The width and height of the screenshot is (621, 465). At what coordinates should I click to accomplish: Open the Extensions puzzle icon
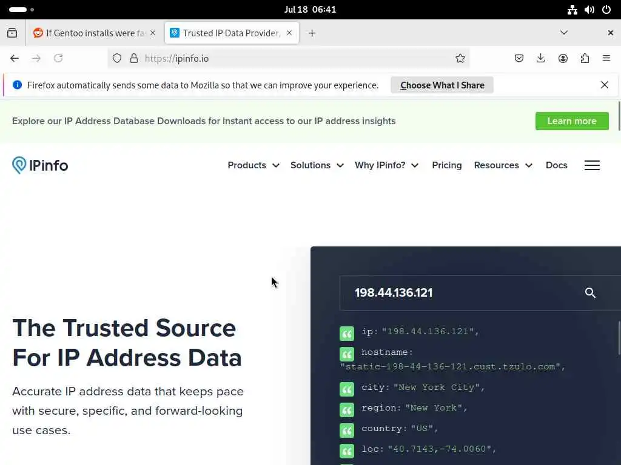click(x=585, y=59)
